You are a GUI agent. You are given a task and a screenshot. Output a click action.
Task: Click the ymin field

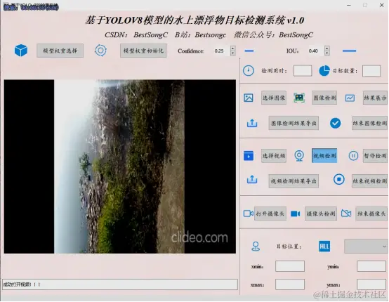pyautogui.click(x=371, y=266)
